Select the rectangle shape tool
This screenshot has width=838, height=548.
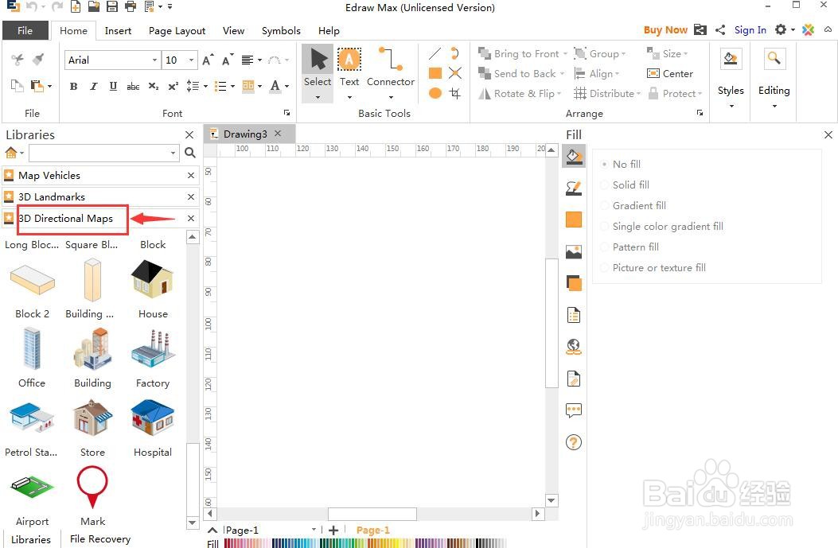435,72
